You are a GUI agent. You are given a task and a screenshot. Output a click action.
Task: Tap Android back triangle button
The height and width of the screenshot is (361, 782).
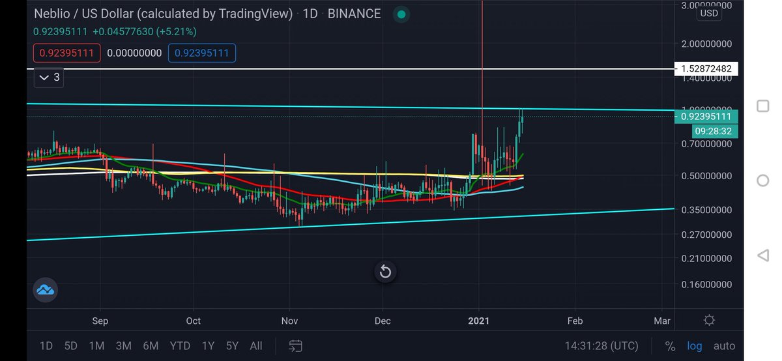[762, 255]
